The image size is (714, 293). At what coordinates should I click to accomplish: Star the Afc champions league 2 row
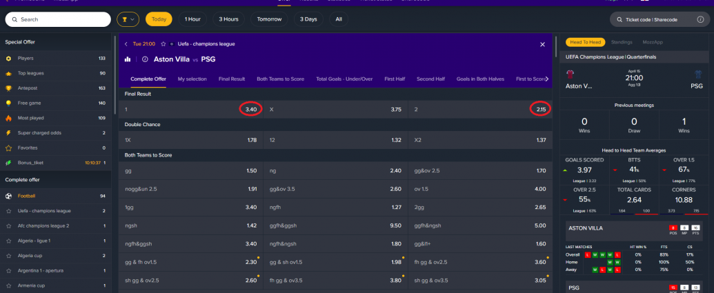pos(8,225)
